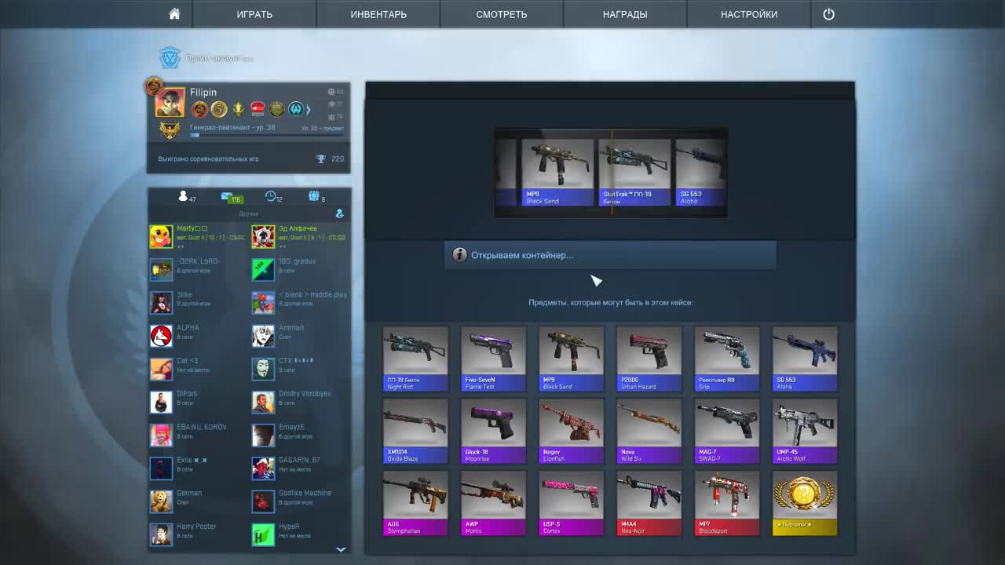The height and width of the screenshot is (565, 1005).
Task: Click the teal trident operation coin badge
Action: point(295,109)
